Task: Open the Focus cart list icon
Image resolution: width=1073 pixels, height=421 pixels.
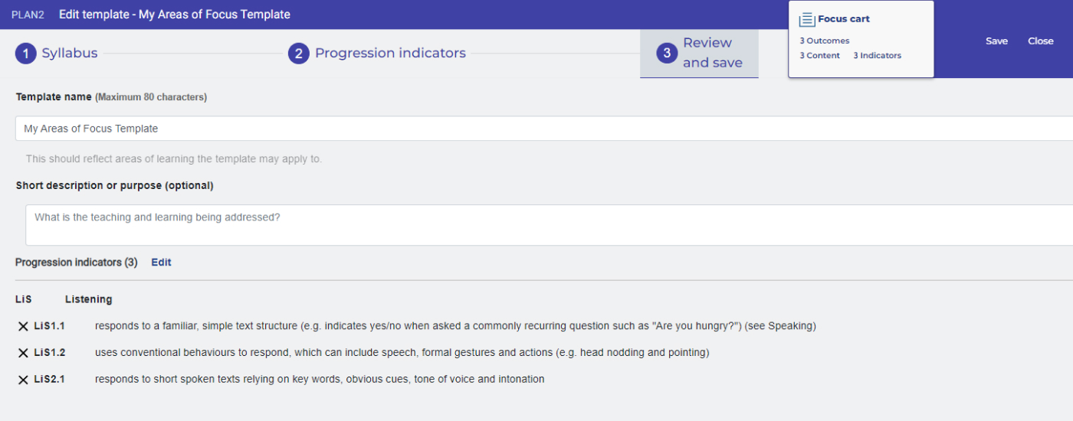Action: [x=806, y=19]
